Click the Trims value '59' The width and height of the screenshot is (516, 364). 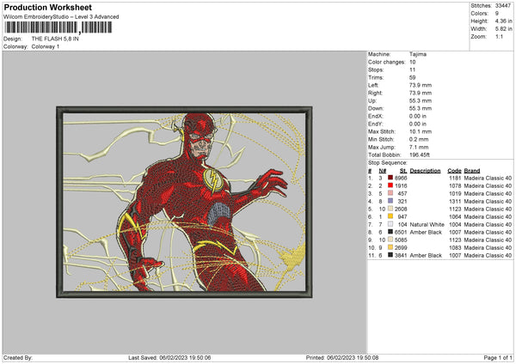click(412, 77)
